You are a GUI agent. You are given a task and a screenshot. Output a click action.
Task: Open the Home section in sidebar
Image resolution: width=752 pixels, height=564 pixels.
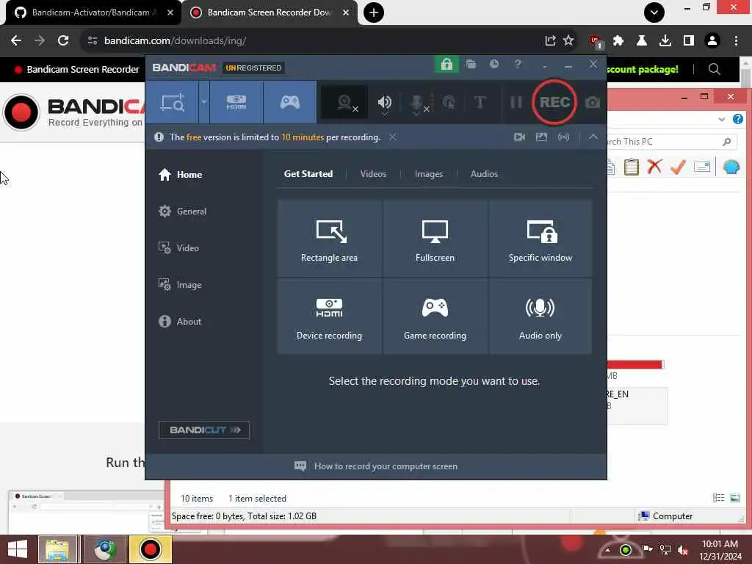(x=181, y=175)
